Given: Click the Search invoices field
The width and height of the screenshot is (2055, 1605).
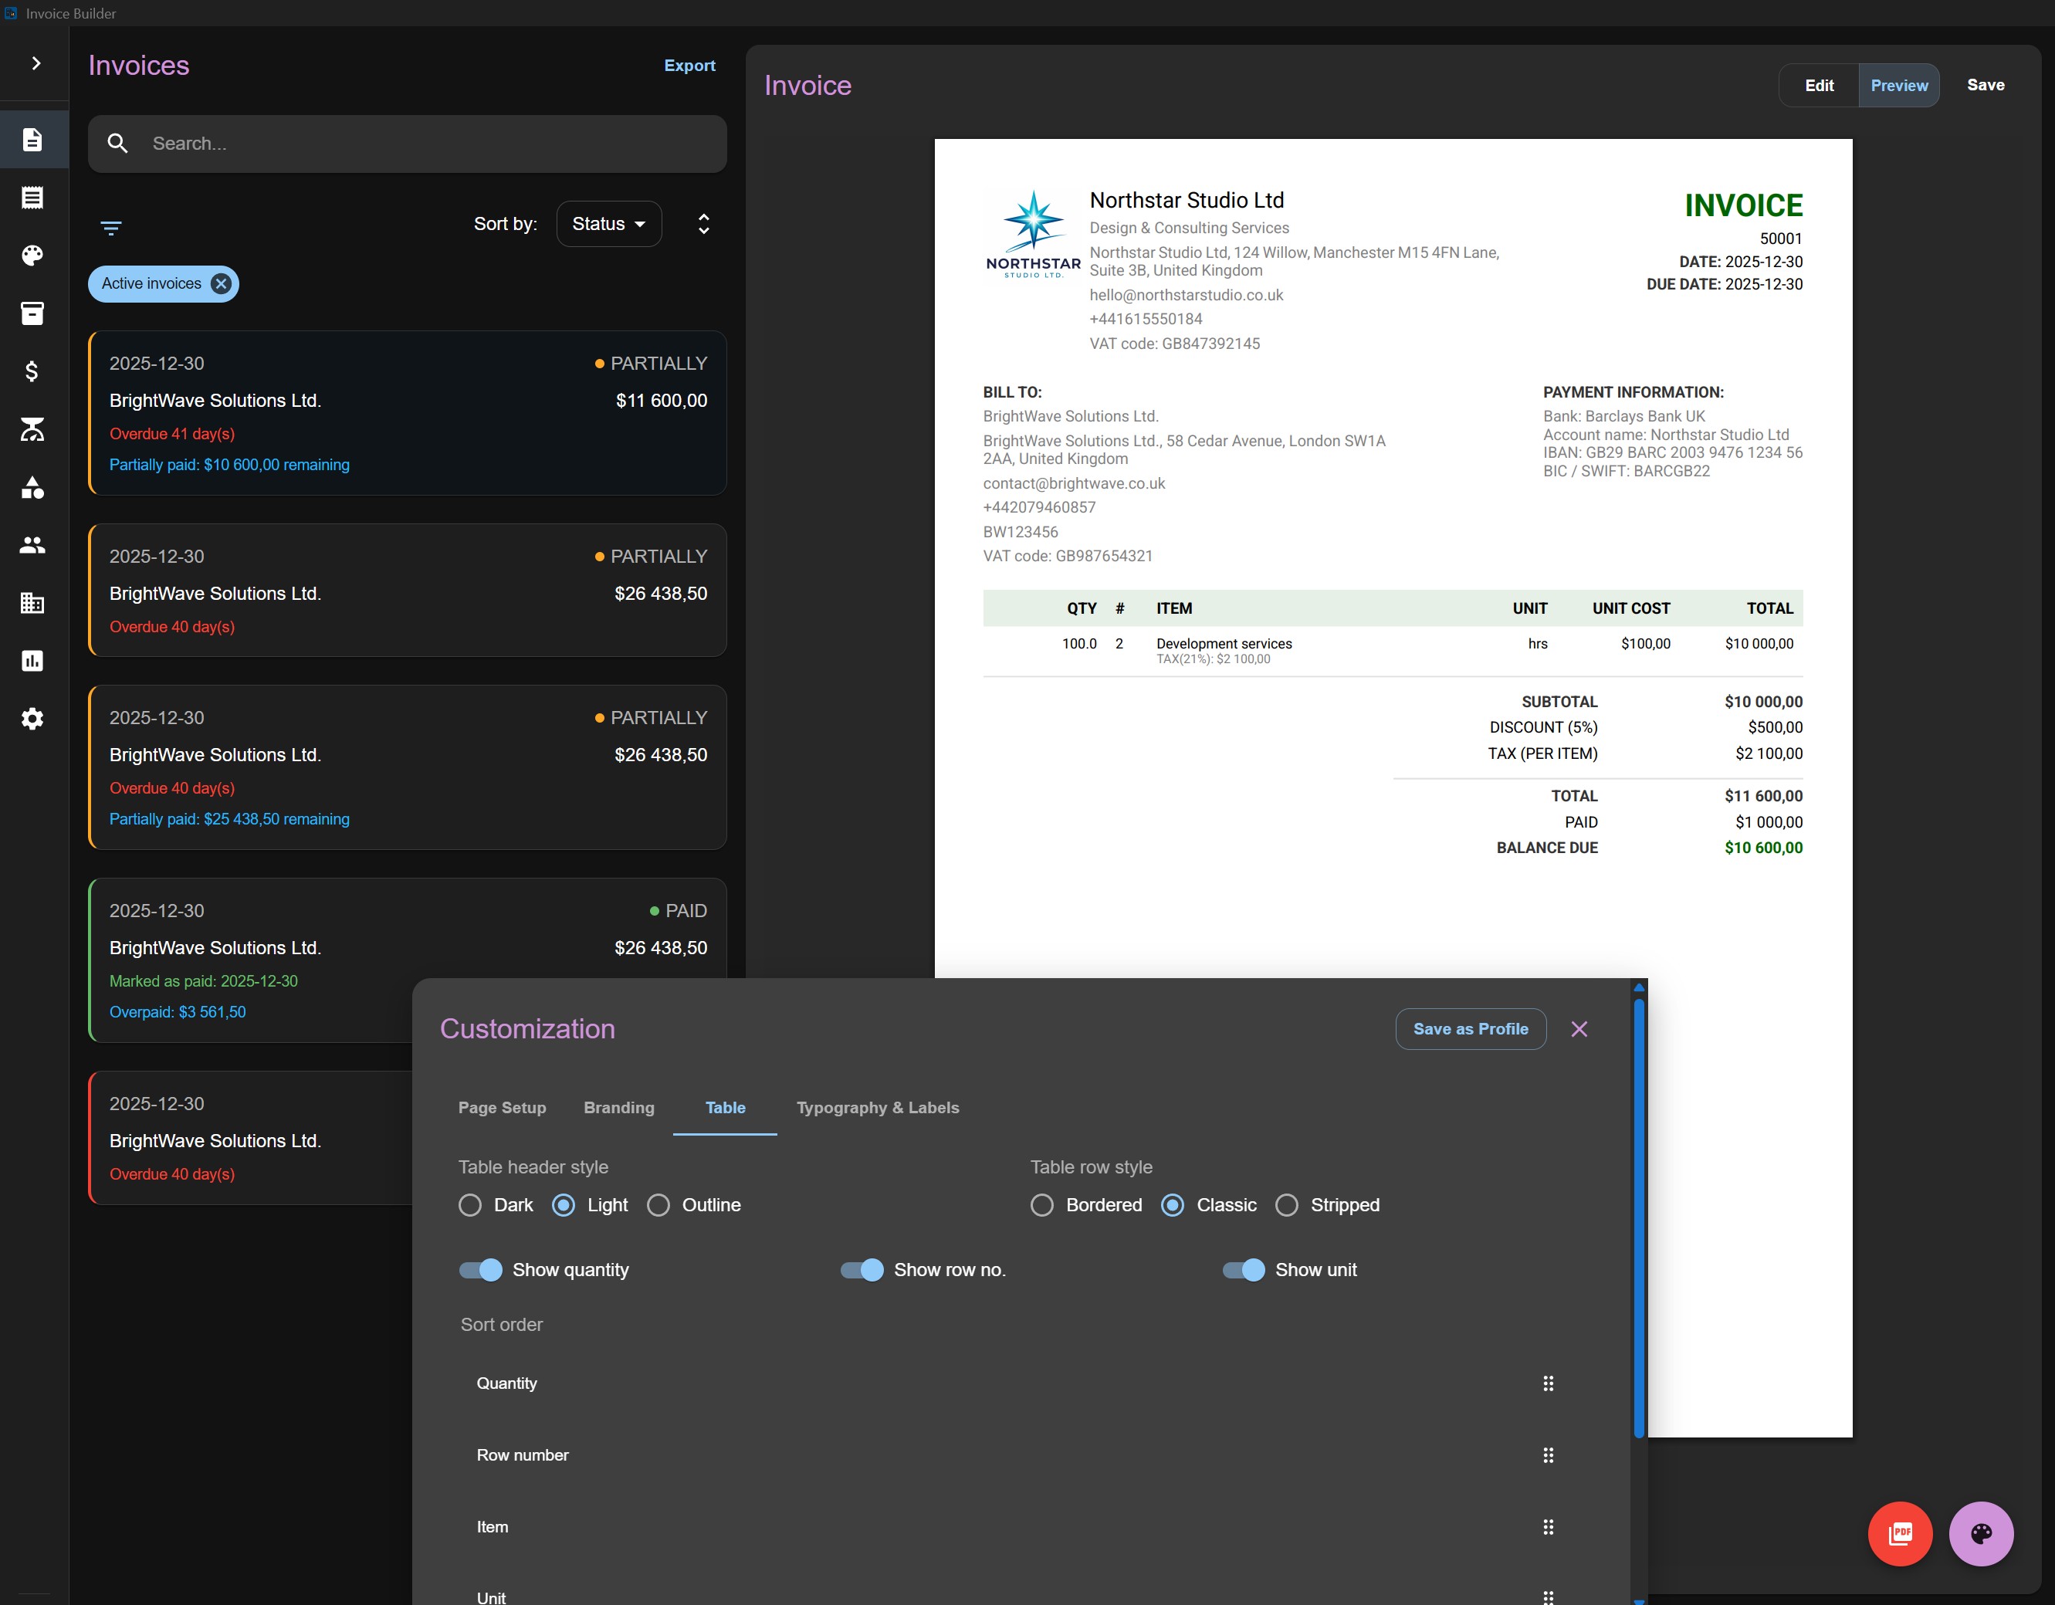Looking at the screenshot, I should point(408,144).
